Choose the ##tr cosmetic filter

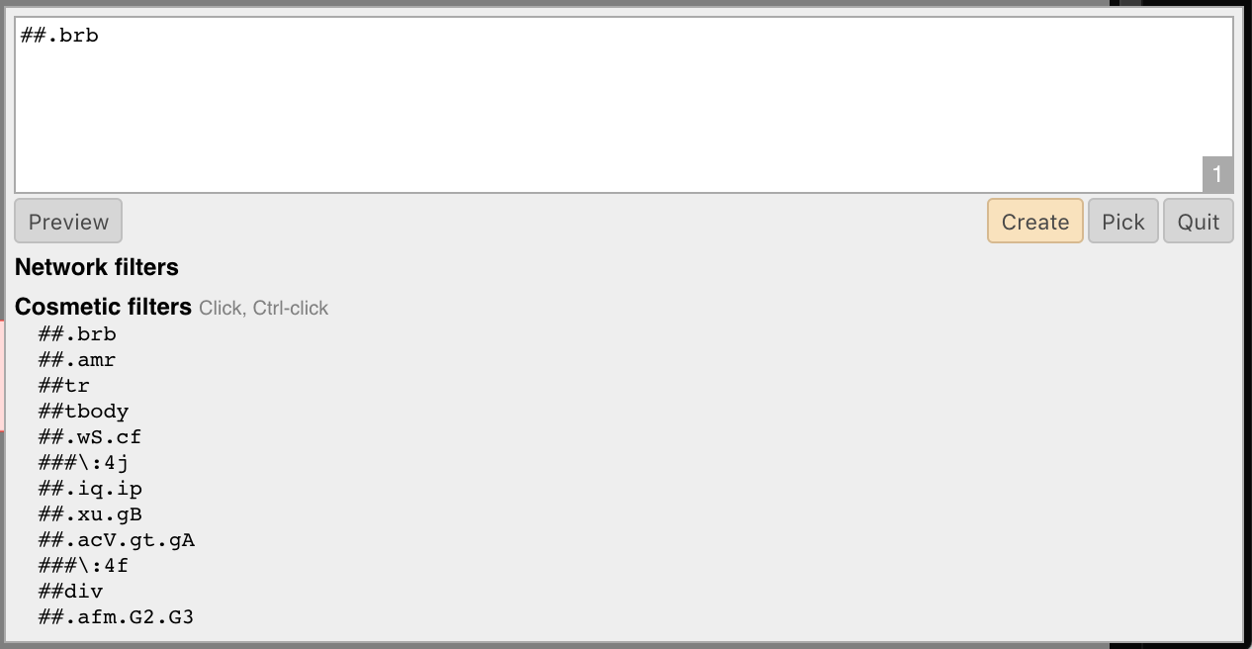point(64,386)
